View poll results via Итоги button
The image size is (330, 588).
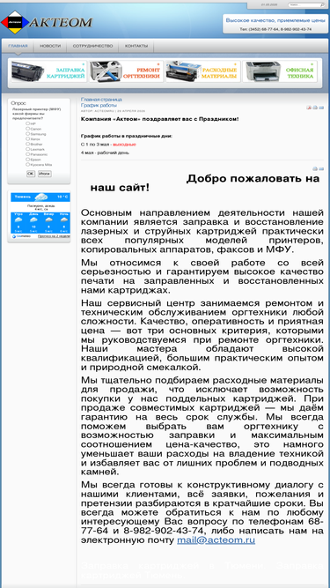[45, 174]
